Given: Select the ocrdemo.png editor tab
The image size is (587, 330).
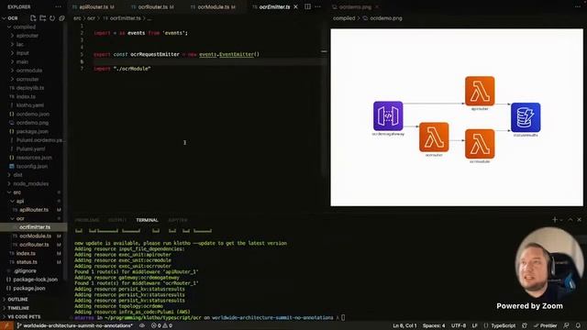Looking at the screenshot, I should click(355, 6).
